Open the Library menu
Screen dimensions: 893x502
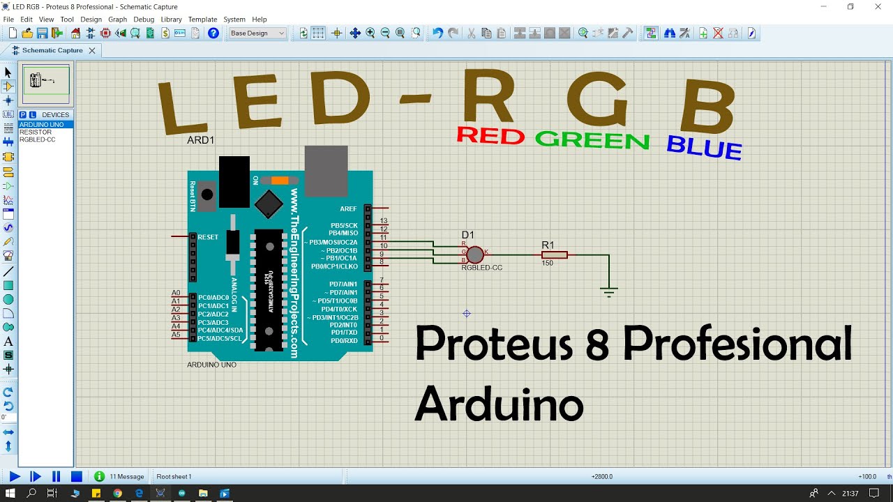pos(171,20)
